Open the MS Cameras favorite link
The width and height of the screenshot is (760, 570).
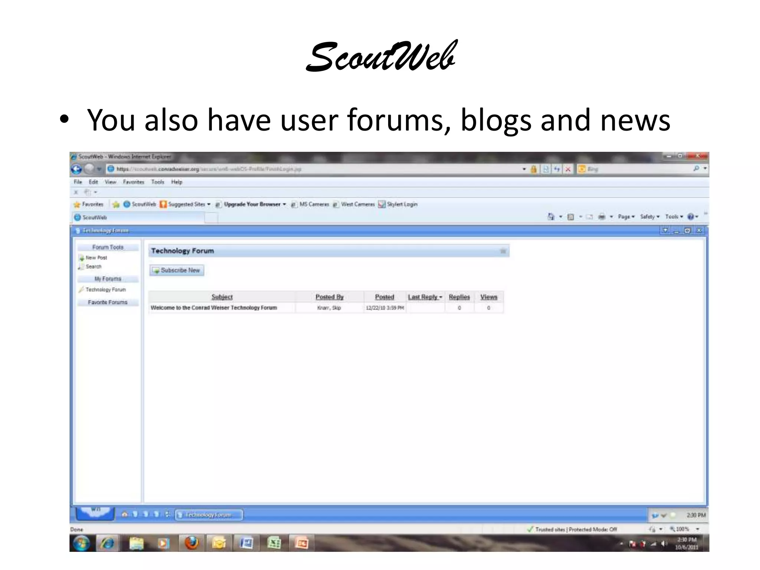pyautogui.click(x=310, y=204)
